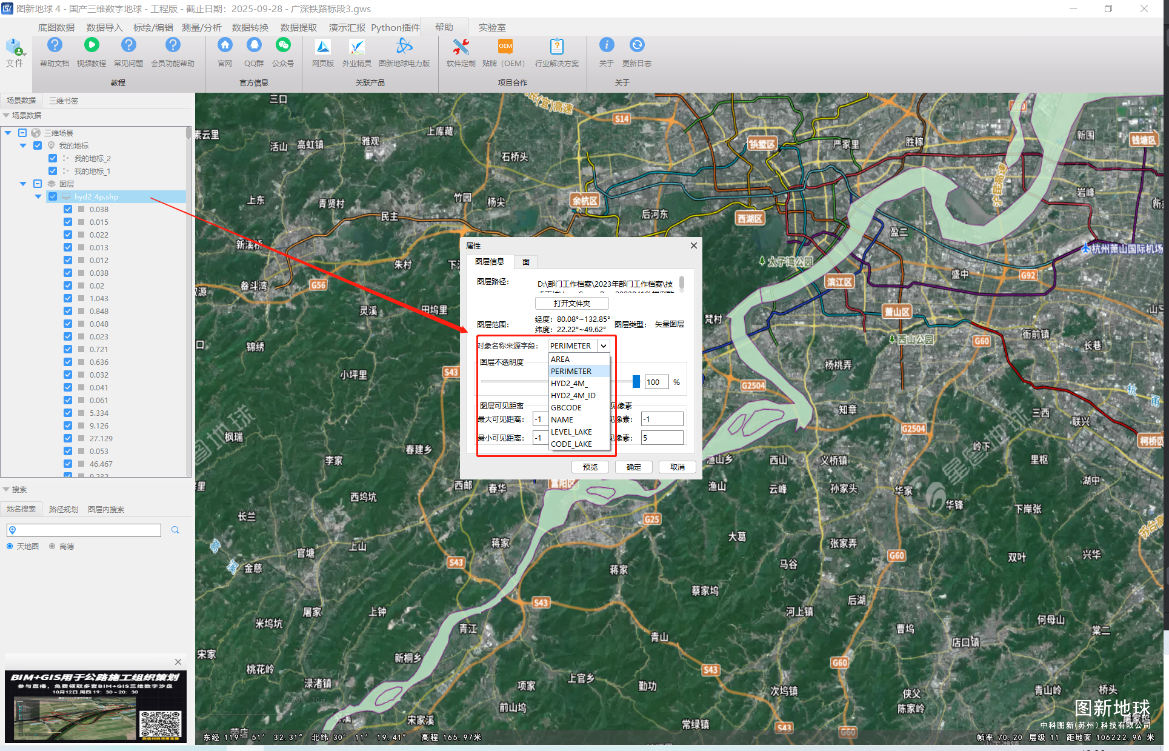Open the 软件定制 customization icon
Image resolution: width=1169 pixels, height=751 pixels.
(x=461, y=47)
